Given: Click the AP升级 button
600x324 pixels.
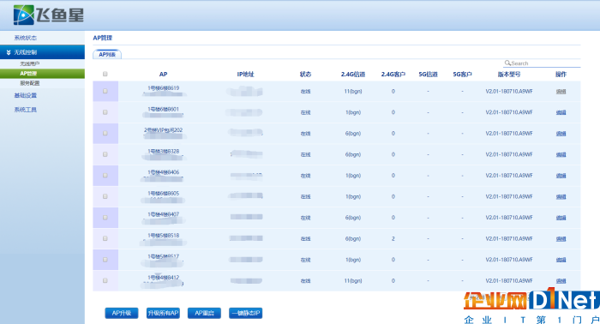Looking at the screenshot, I should click(x=122, y=313).
